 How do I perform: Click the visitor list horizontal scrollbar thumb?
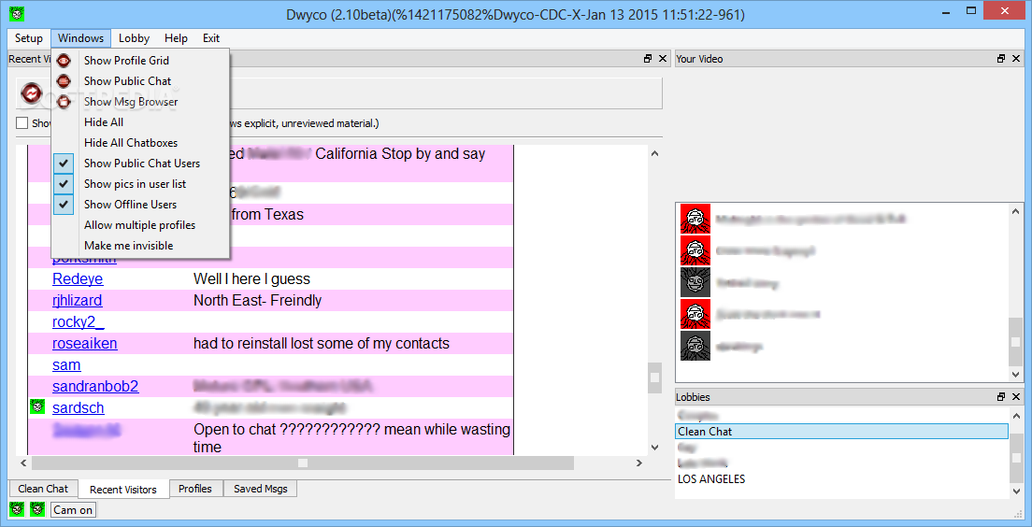tap(303, 463)
